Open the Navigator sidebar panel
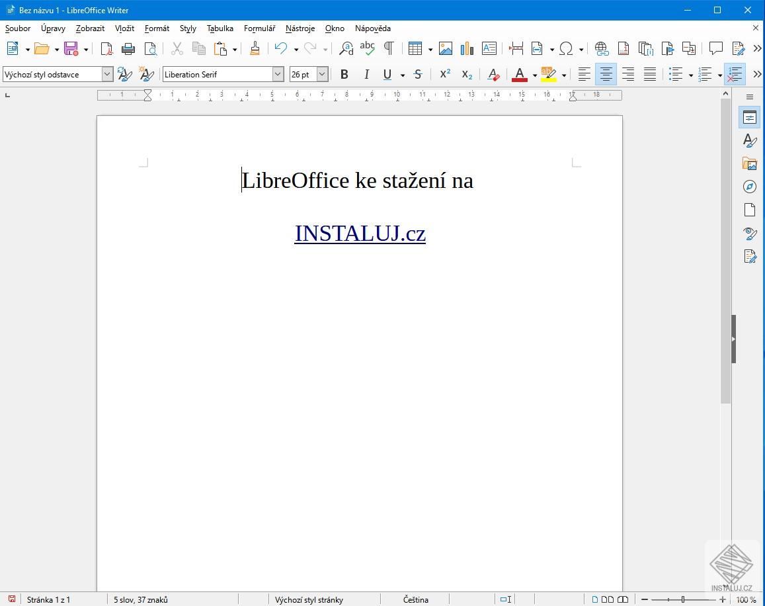 pos(749,187)
